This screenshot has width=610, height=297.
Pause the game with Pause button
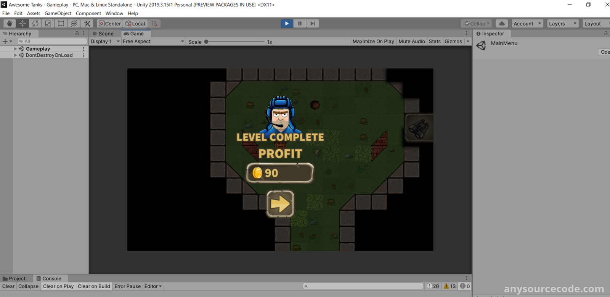(x=300, y=24)
